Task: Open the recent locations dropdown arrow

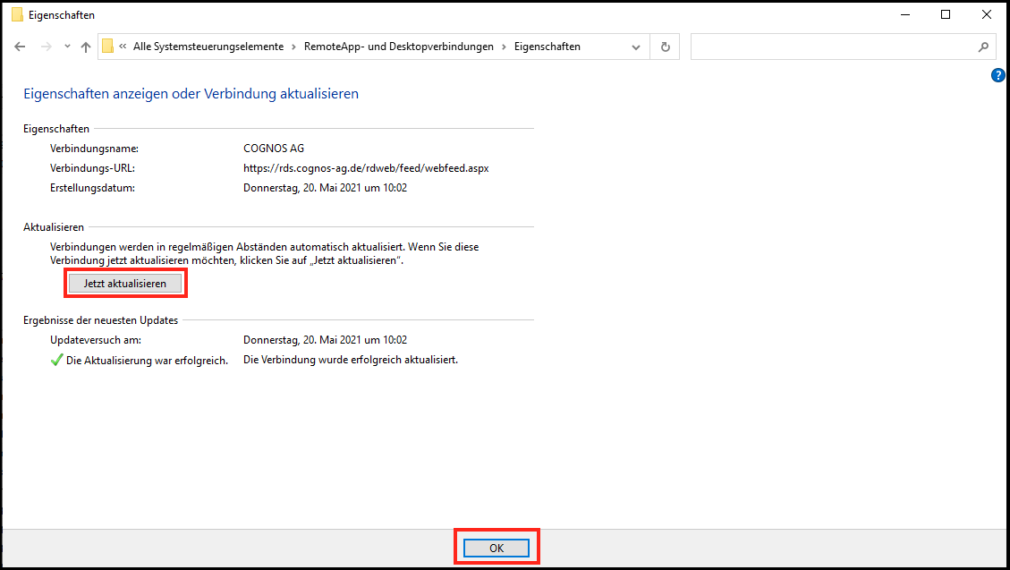Action: (67, 47)
